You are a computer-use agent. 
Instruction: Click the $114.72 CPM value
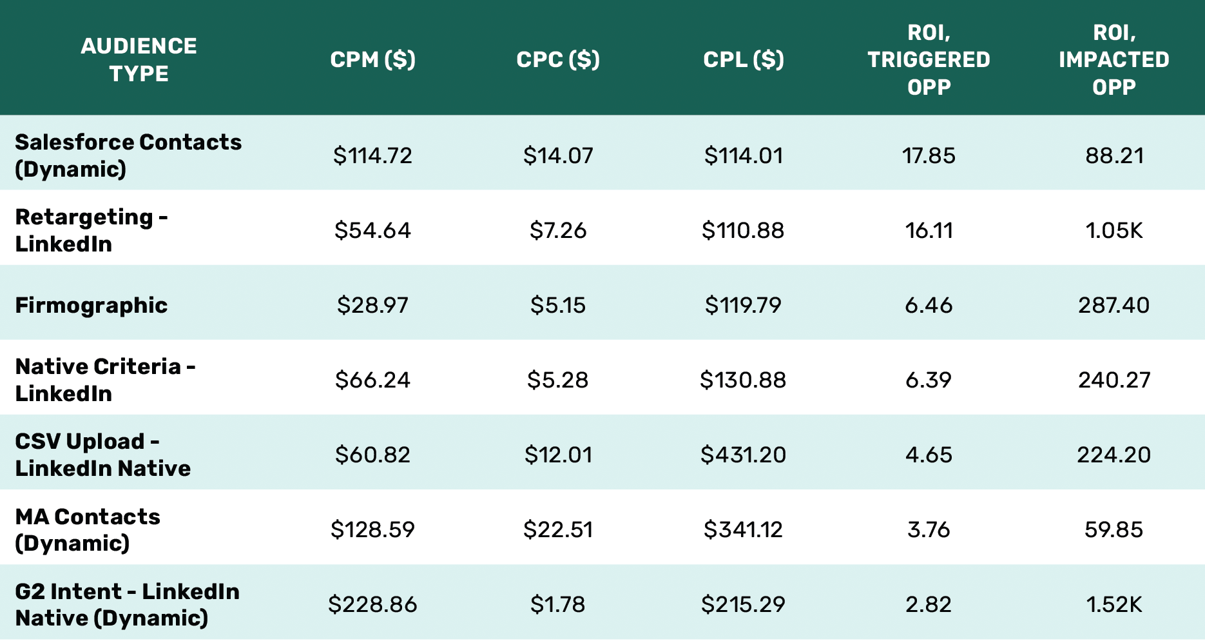click(x=372, y=155)
